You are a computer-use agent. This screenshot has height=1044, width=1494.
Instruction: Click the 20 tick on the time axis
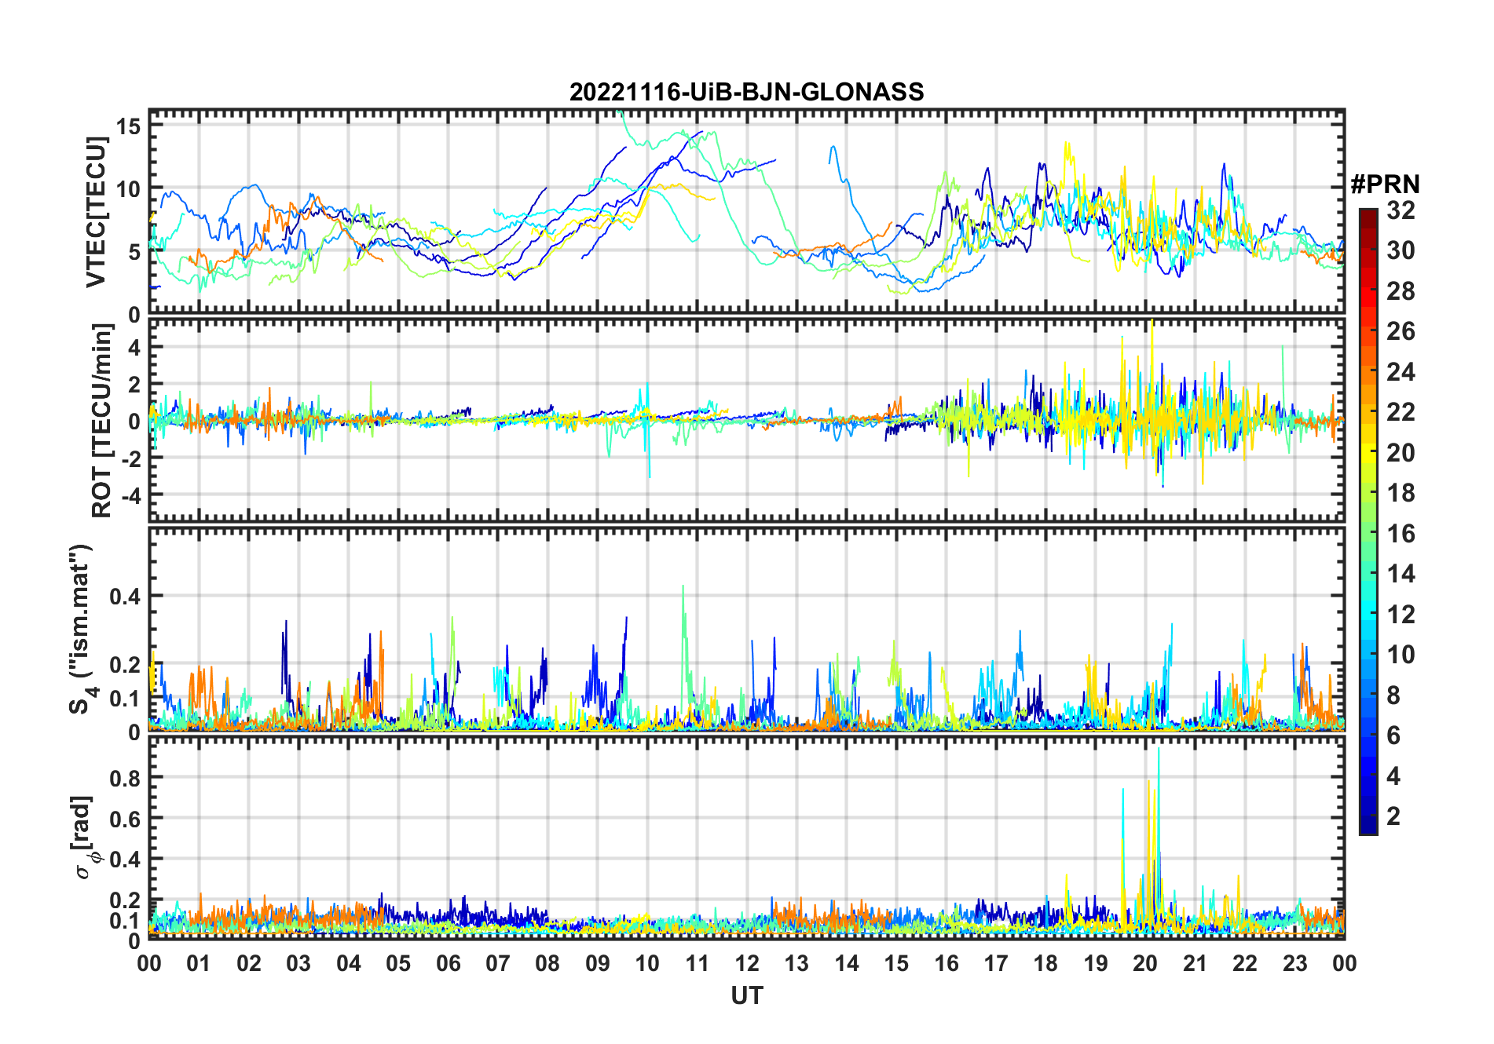coord(1145,963)
